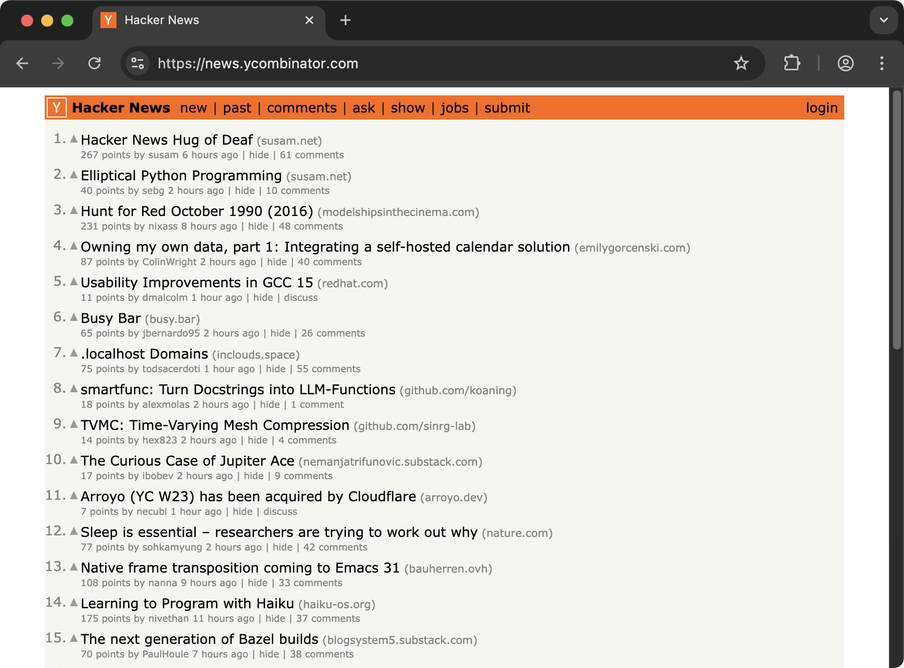
Task: Click the Y Combinator logo in header
Action: coord(57,107)
